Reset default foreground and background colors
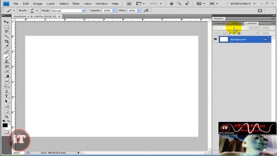The image size is (277, 156). (4, 121)
